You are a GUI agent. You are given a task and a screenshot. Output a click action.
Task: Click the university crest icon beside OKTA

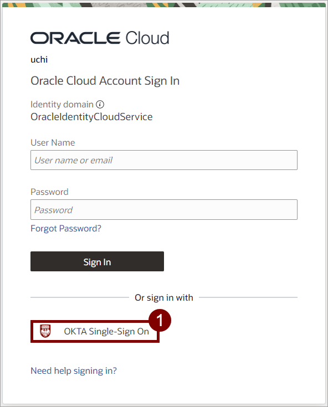(45, 331)
